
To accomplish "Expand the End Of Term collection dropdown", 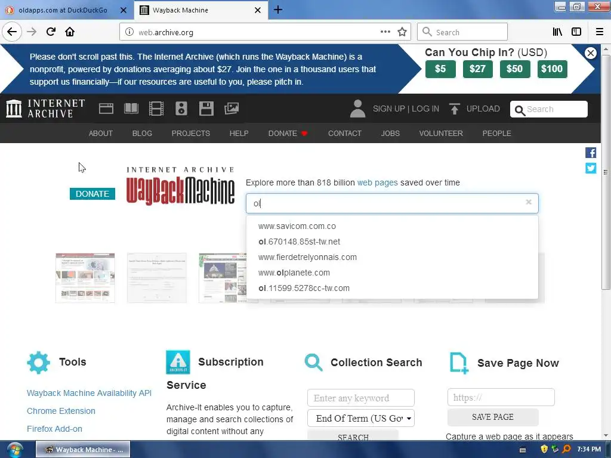I will point(361,418).
